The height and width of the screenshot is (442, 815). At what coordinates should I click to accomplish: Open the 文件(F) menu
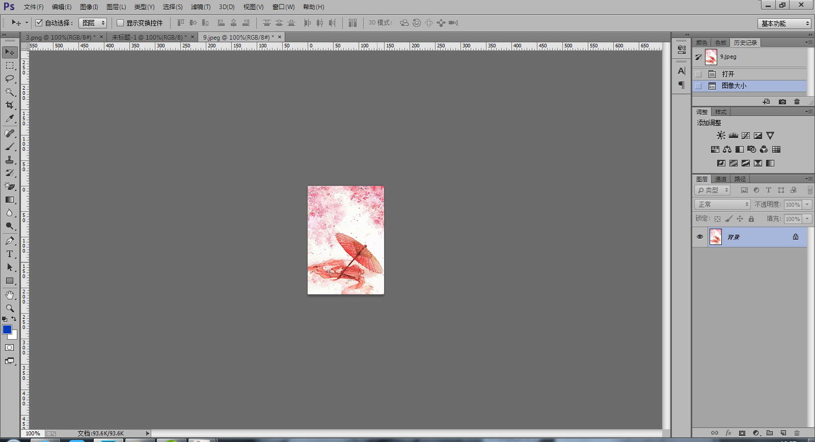point(34,7)
